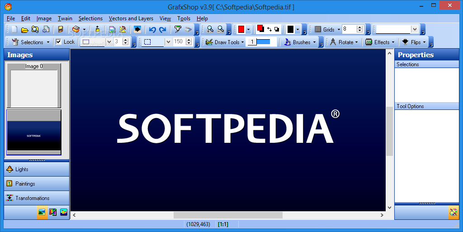Open the Brushes dropdown
Image resolution: width=463 pixels, height=232 pixels.
(x=300, y=42)
